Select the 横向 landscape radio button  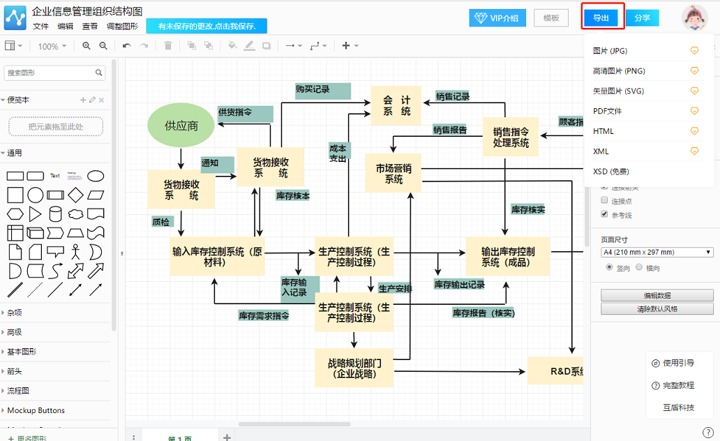coord(639,267)
